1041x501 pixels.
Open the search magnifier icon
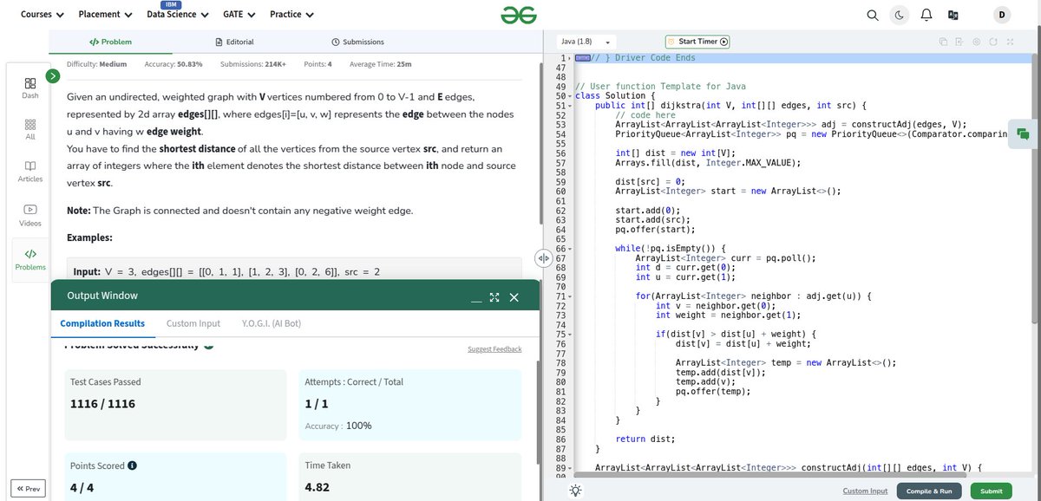(x=874, y=15)
